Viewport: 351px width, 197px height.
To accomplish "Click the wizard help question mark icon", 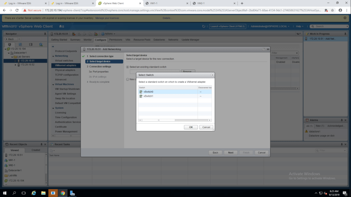I will (264, 49).
